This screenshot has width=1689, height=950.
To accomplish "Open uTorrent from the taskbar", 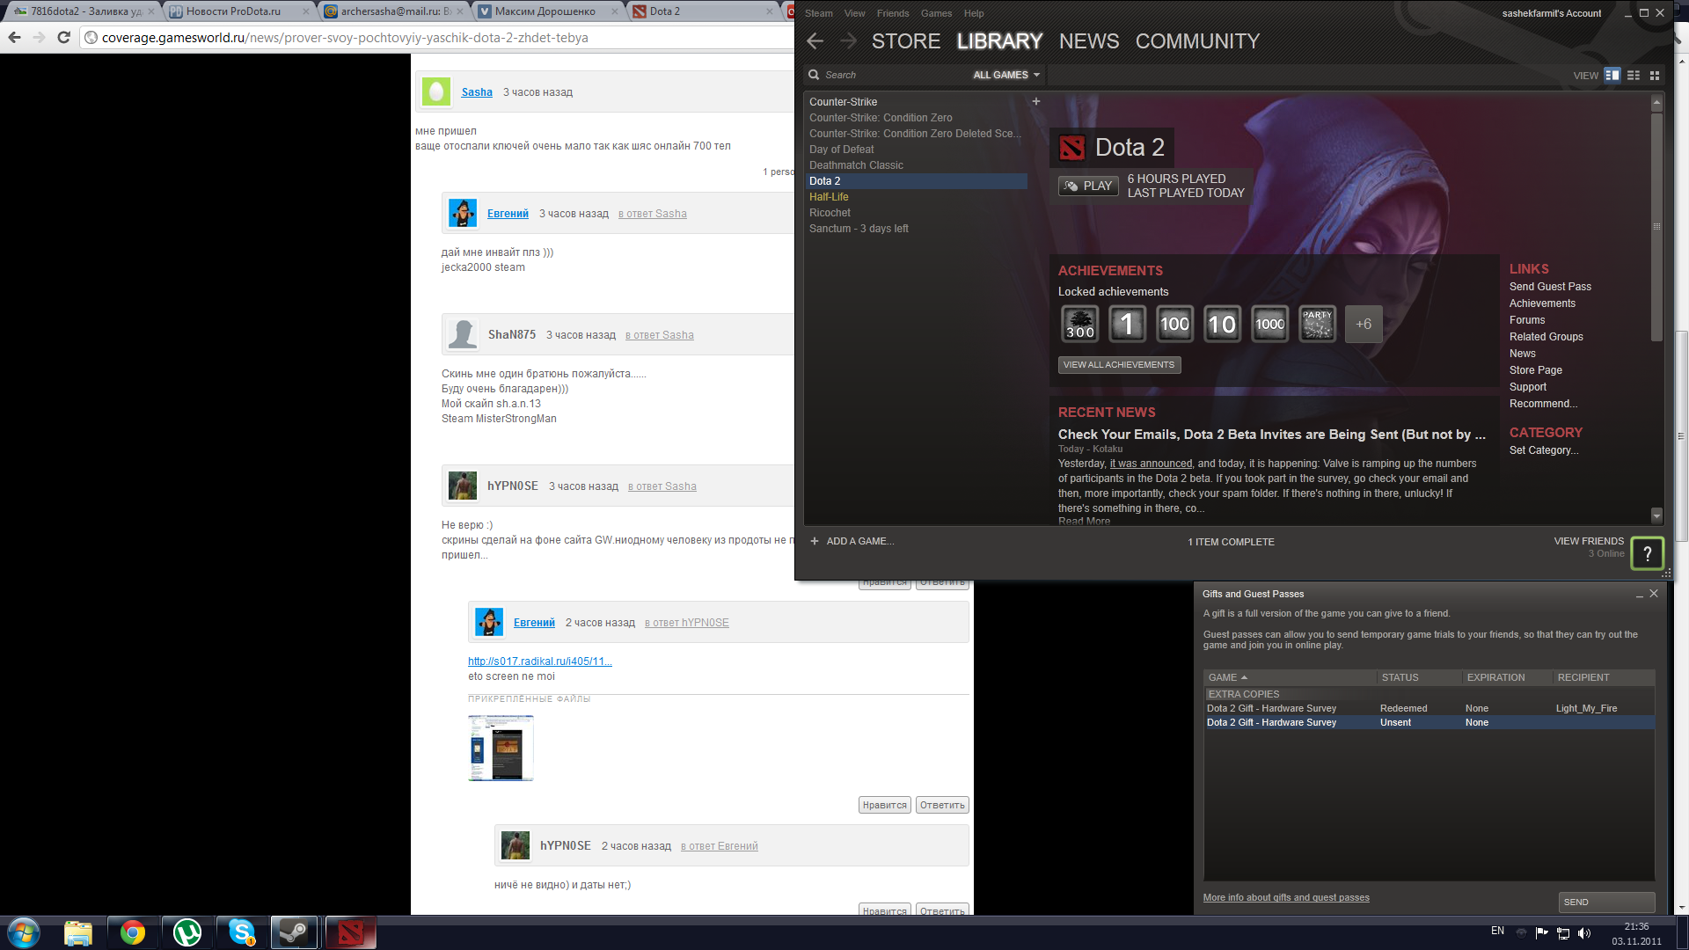I will [187, 932].
